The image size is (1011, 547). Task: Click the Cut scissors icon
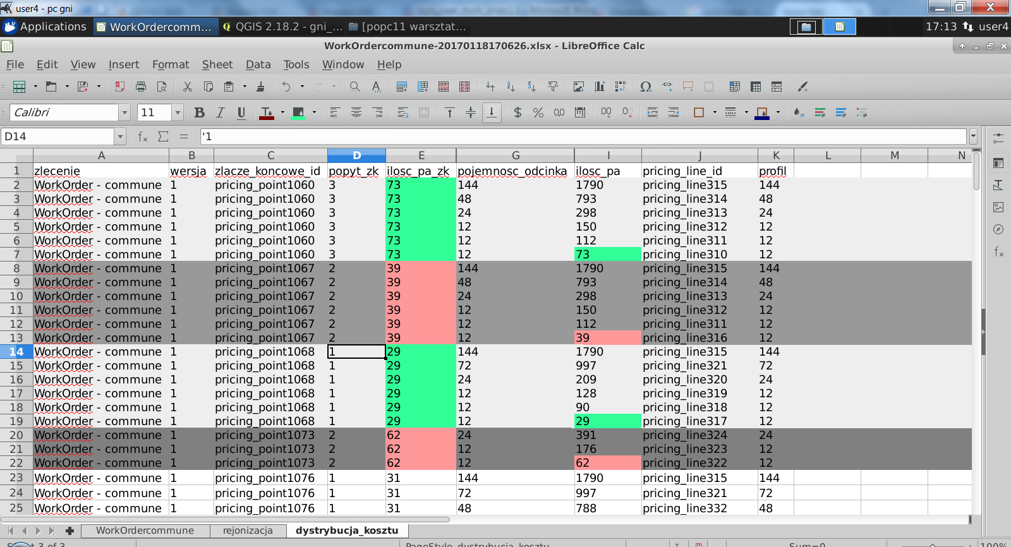pos(187,87)
